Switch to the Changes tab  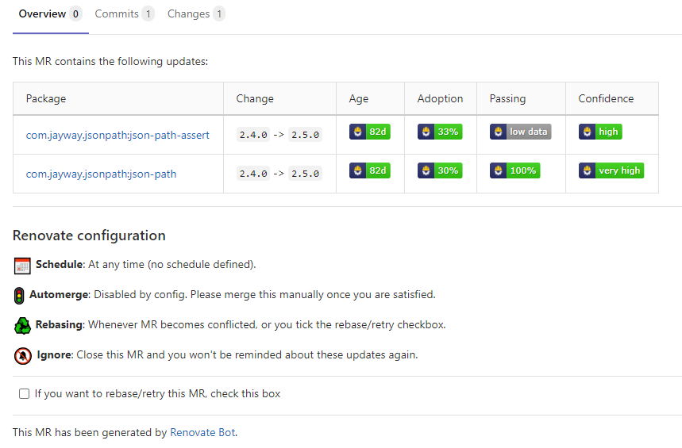[x=196, y=14]
